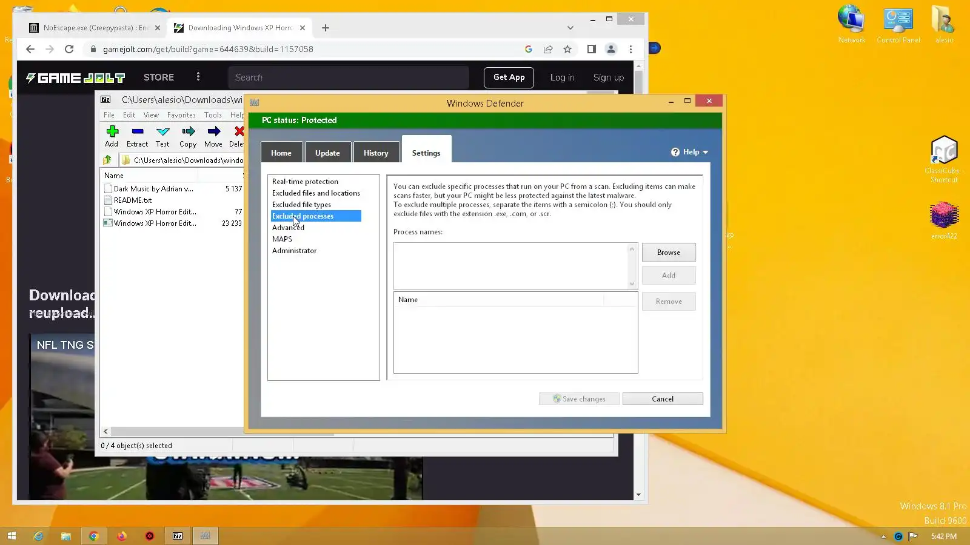Select the Administrator settings category
Image resolution: width=970 pixels, height=545 pixels.
click(294, 251)
